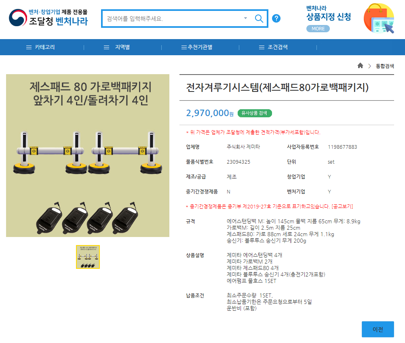The height and width of the screenshot is (343, 405).
Task: Click the hamburger icon beside 추천기관별
Action: point(184,48)
